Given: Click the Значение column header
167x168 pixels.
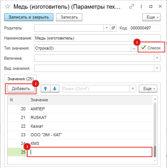Looking at the screenshot, I should click(x=90, y=100).
